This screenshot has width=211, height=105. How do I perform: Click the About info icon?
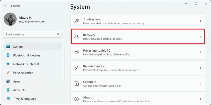(77, 99)
